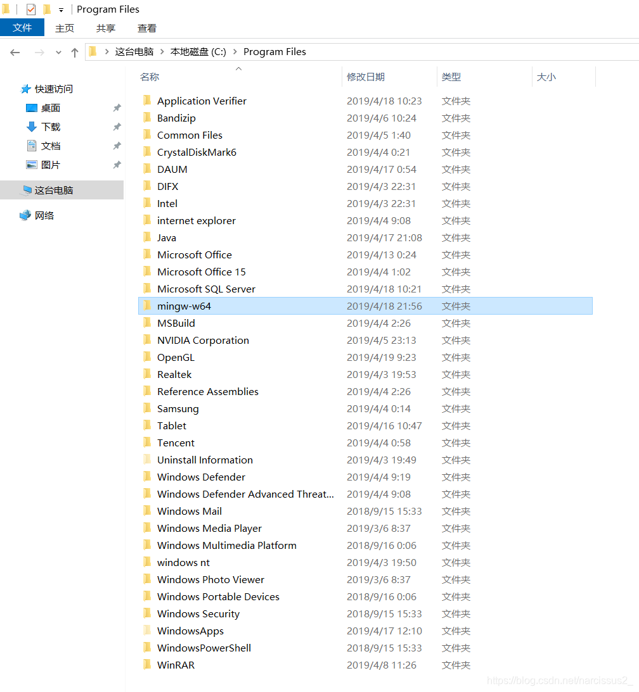Click the Common Files folder icon

(x=147, y=135)
